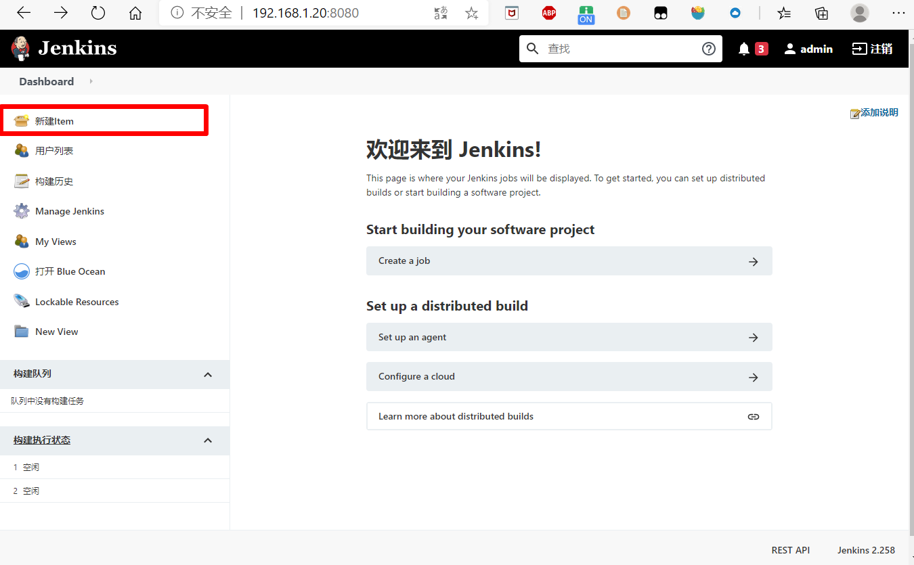Click the Lockable Resources USB drive icon
914x565 pixels.
[x=22, y=302]
